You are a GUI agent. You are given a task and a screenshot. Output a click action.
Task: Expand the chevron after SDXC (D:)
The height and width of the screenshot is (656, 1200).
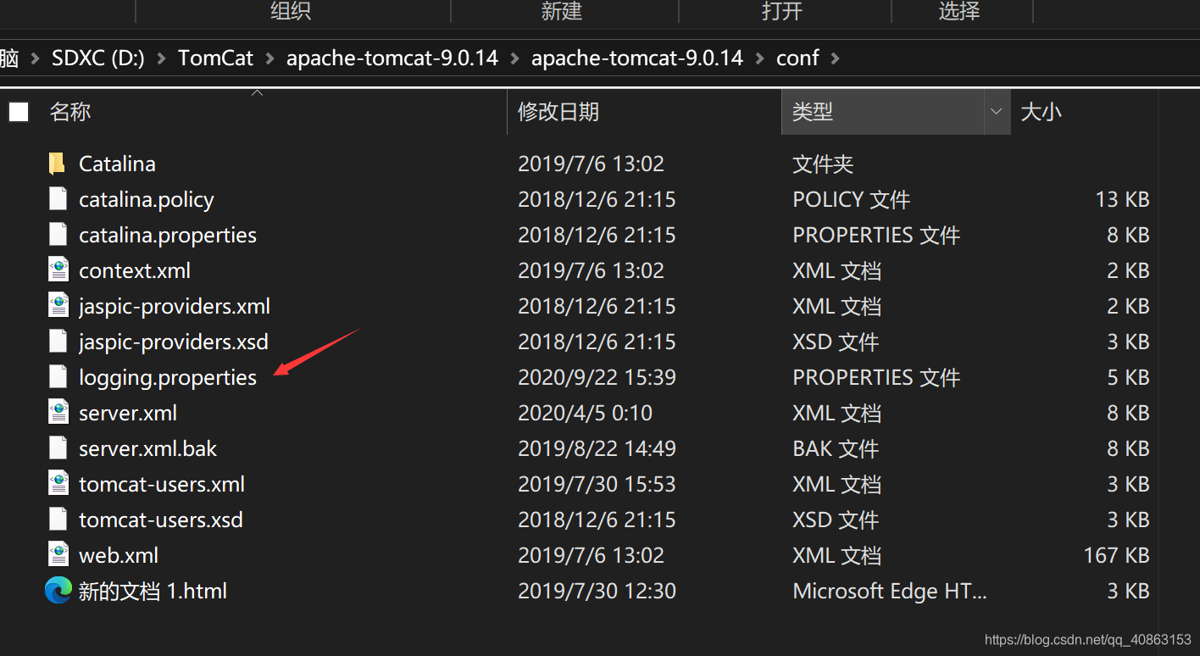pyautogui.click(x=161, y=58)
